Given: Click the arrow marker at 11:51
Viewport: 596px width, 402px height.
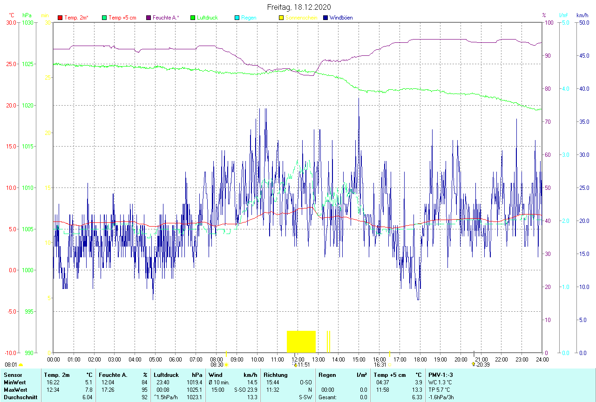Looking at the screenshot, I should pos(295,365).
